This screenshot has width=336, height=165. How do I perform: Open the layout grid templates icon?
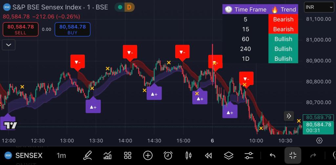pos(128,156)
